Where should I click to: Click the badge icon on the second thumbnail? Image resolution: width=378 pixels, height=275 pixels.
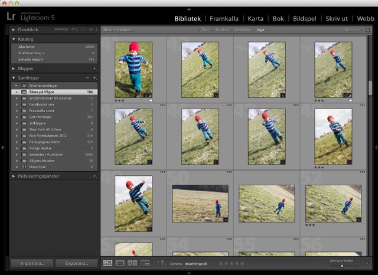tap(216, 96)
